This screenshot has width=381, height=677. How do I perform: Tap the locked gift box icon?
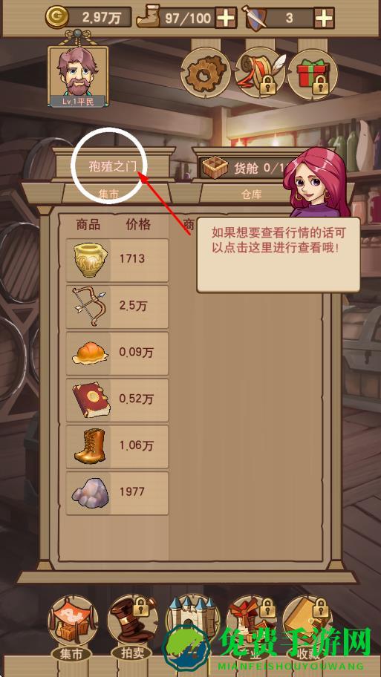click(x=313, y=73)
